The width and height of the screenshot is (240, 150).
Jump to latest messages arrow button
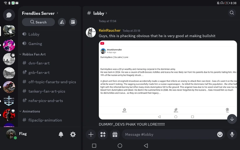232,119
